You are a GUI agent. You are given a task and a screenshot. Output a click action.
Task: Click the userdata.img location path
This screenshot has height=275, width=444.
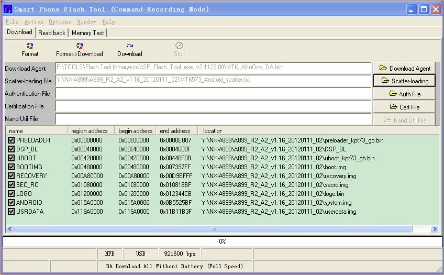click(279, 212)
